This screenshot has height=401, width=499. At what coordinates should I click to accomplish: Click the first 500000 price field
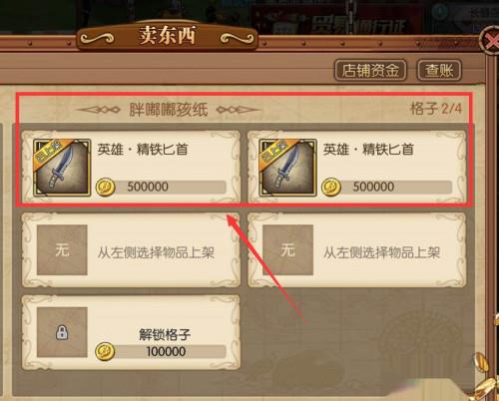170,187
